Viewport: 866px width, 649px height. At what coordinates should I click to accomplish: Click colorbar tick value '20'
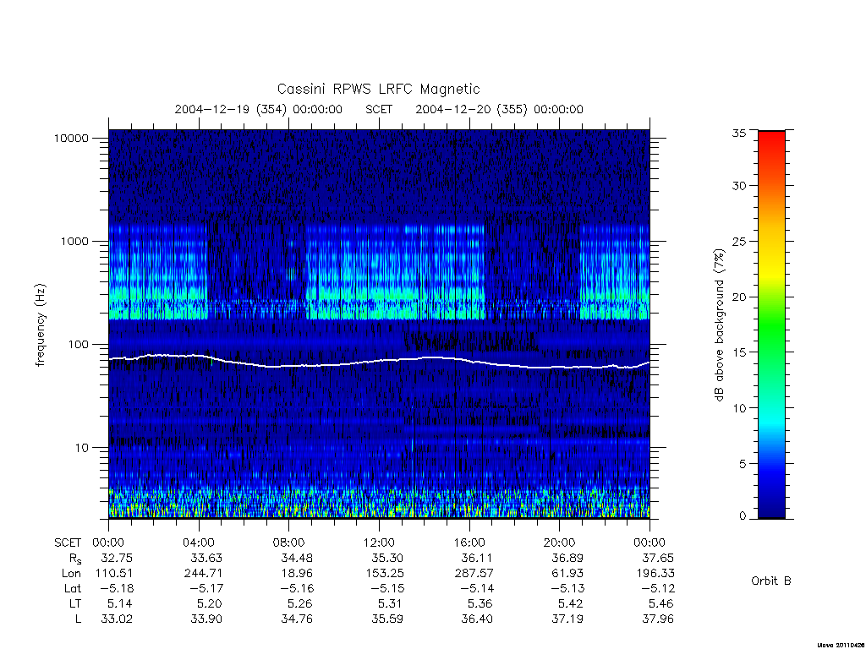[738, 297]
